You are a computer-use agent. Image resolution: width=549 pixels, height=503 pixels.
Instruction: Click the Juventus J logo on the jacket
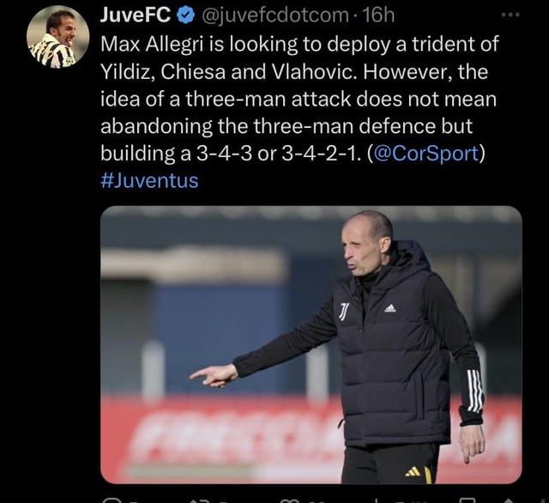(344, 312)
